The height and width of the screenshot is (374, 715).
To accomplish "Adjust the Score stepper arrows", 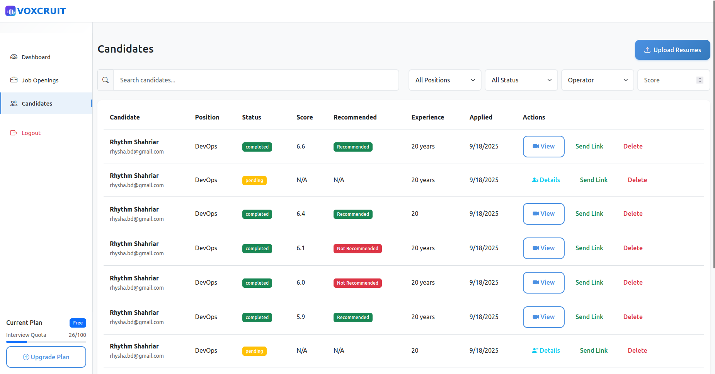I will point(700,80).
